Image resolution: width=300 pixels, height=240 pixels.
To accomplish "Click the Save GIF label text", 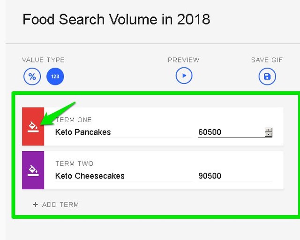I will tap(267, 60).
